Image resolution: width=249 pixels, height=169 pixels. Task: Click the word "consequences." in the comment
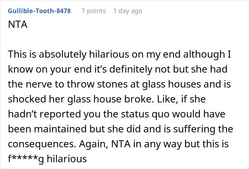42,144
